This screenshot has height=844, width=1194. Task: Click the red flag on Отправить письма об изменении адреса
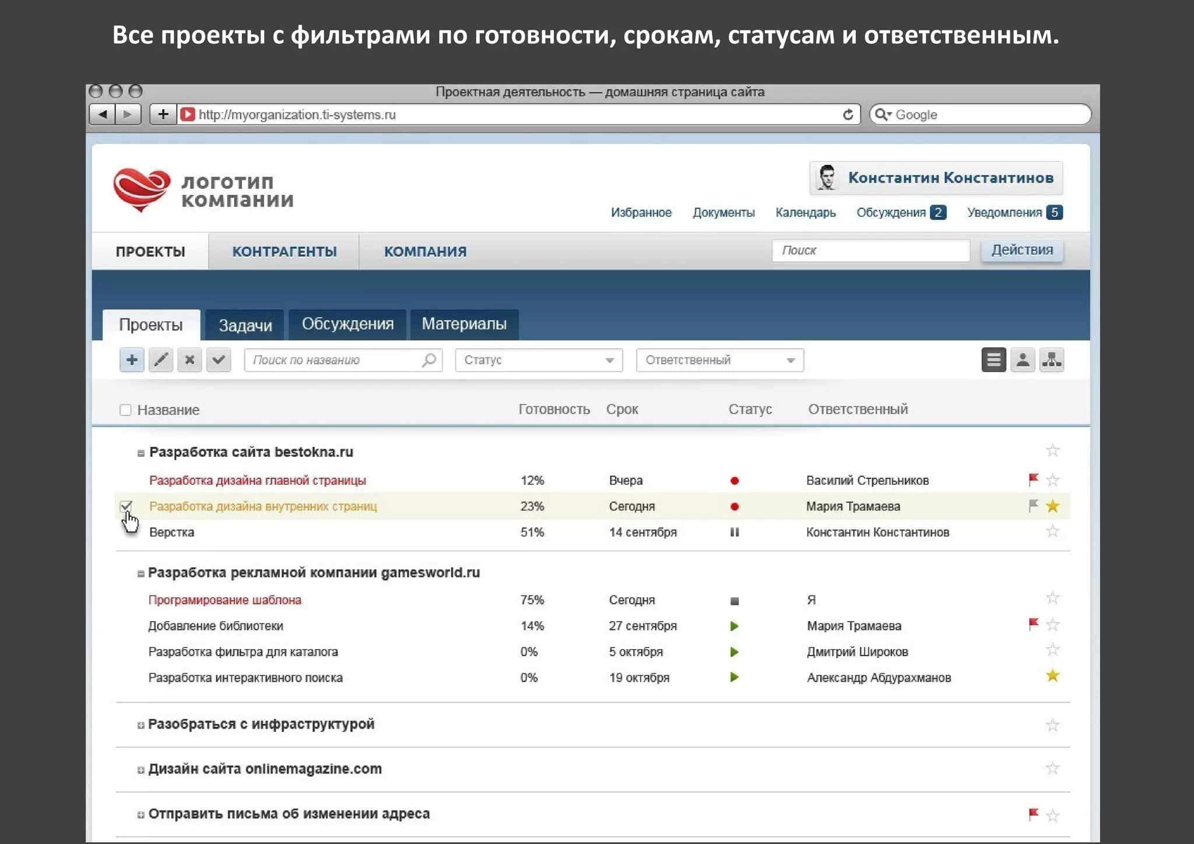pos(1033,814)
